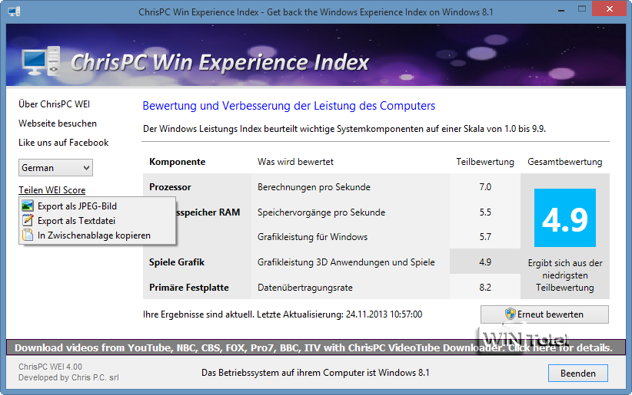Click the Gesamtbewertung column header

click(565, 162)
